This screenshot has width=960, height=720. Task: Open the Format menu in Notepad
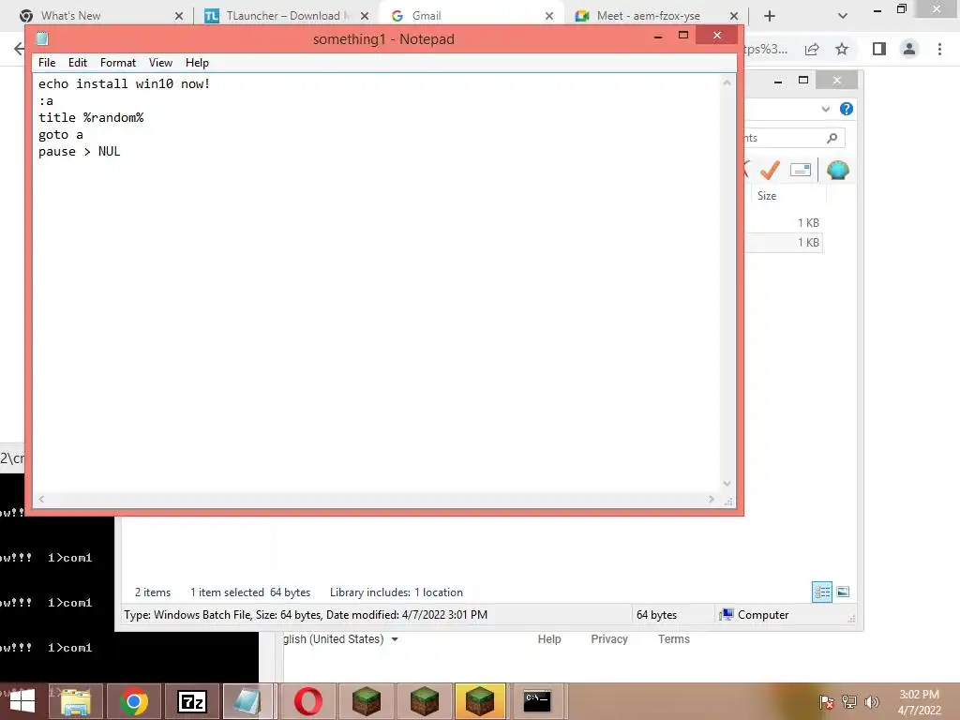[117, 63]
